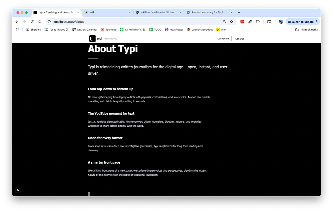333x212 pixels.
Task: Close the Product summary for Typi tab
Action: [231, 13]
